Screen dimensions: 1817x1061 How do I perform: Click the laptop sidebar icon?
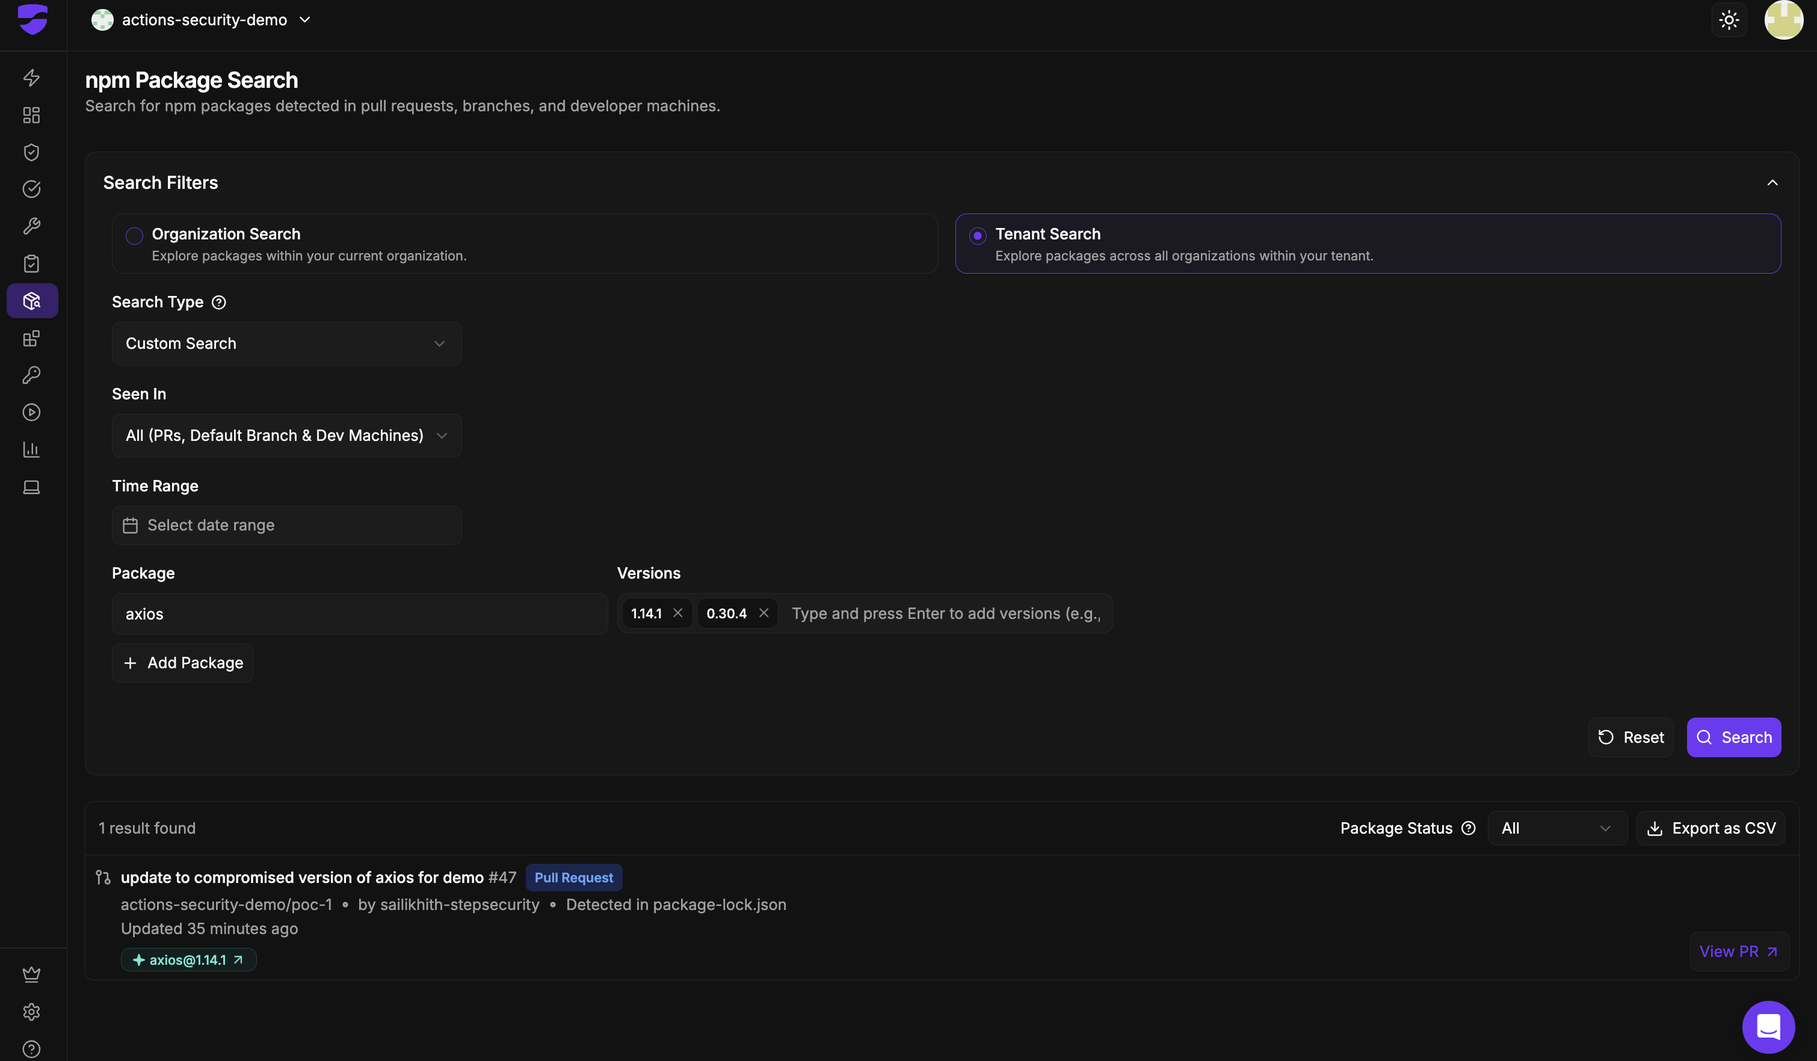pos(31,487)
